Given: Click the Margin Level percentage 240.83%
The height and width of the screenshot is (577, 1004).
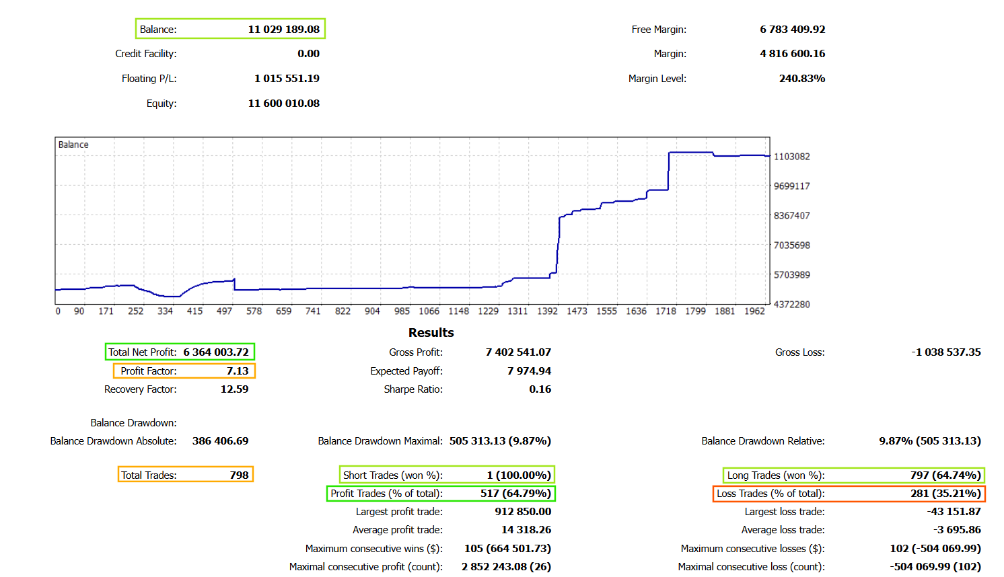Looking at the screenshot, I should tap(801, 78).
